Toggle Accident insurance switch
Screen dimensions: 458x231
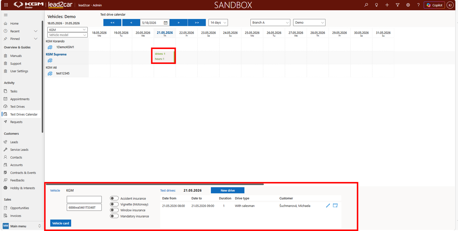[x=114, y=198]
